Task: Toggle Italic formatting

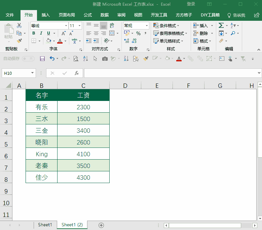Action: pos(41,33)
